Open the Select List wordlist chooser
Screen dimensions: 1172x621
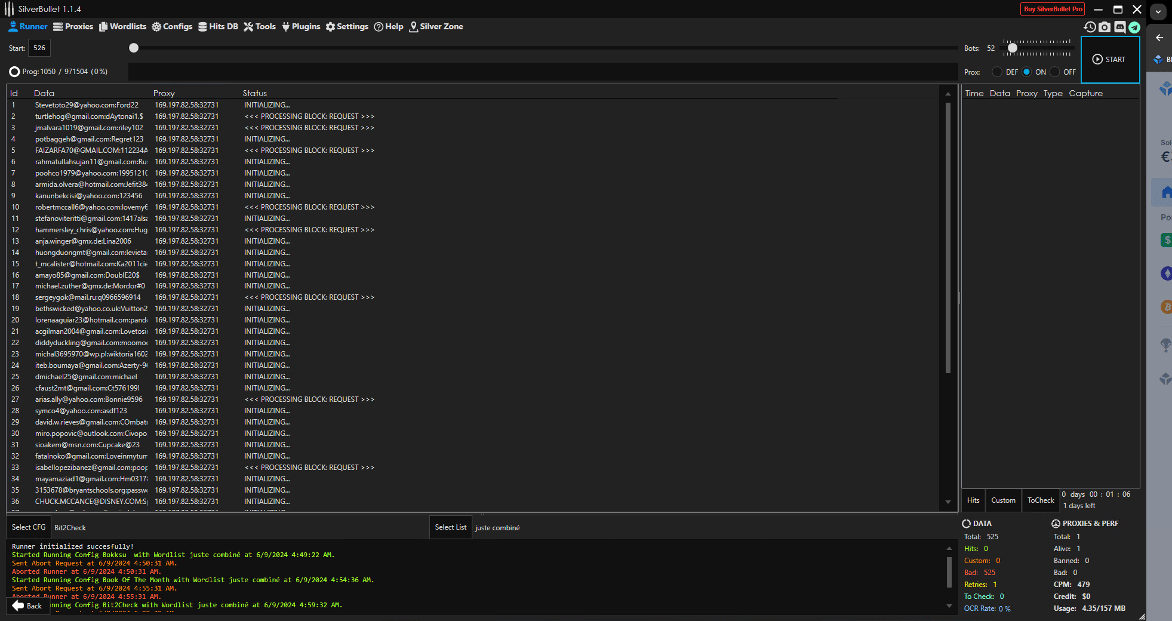point(450,527)
